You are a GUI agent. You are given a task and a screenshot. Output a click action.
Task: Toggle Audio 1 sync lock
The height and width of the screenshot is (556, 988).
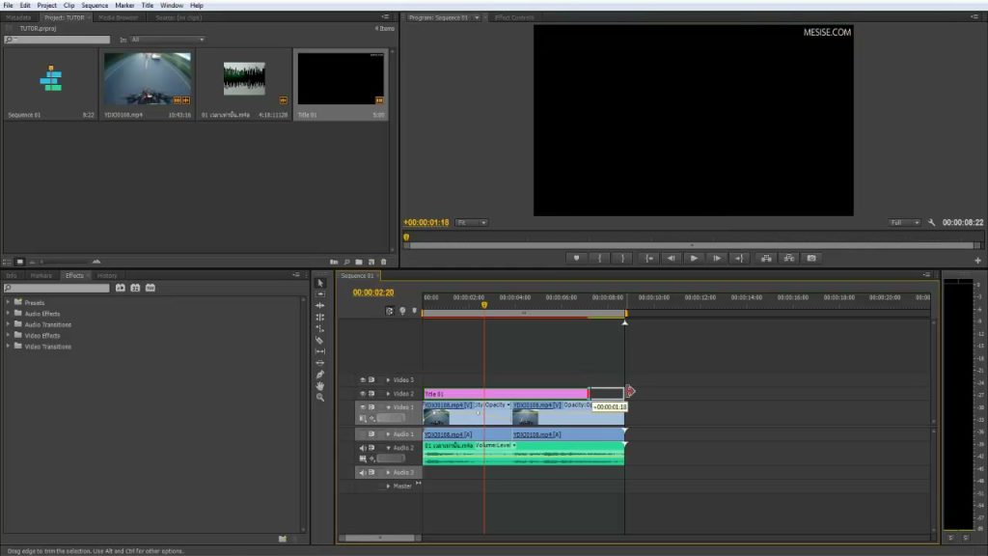[371, 433]
